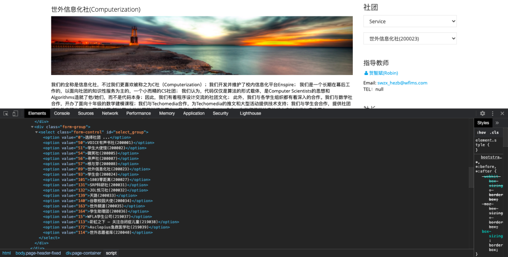Toggle the device toolbar icon
Viewport: 508px width, 257px height.
16,113
